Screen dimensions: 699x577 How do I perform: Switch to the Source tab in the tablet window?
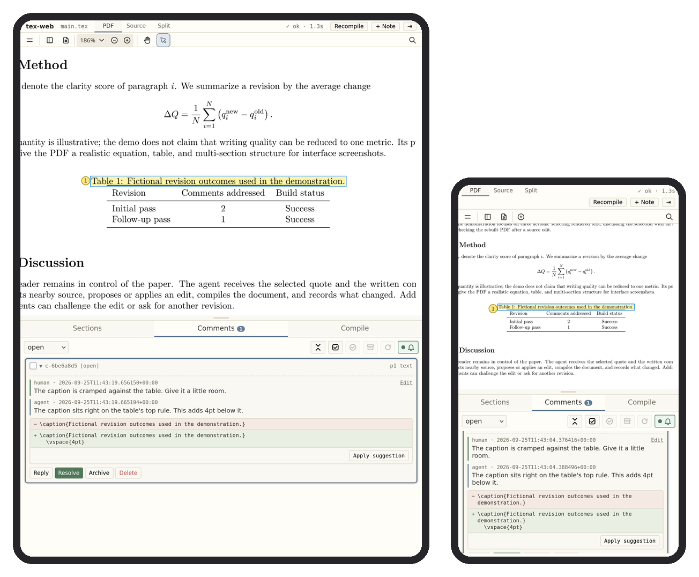136,26
